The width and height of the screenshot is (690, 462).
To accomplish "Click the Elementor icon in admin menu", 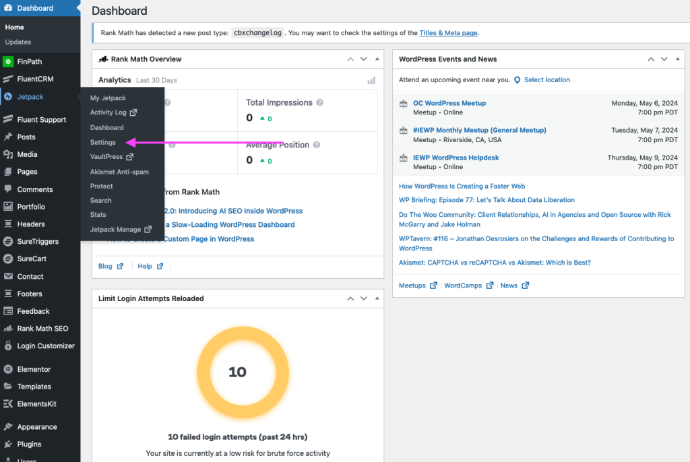I will pyautogui.click(x=8, y=369).
